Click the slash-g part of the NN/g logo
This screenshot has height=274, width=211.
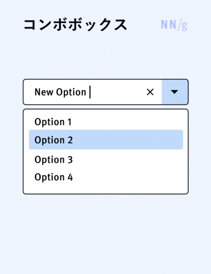(x=183, y=25)
